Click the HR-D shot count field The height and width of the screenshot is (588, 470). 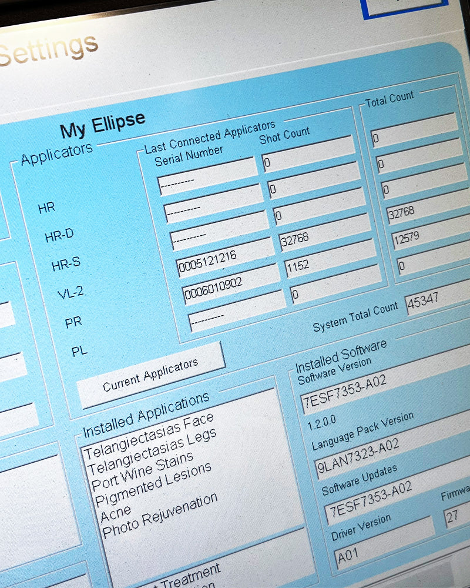[314, 181]
